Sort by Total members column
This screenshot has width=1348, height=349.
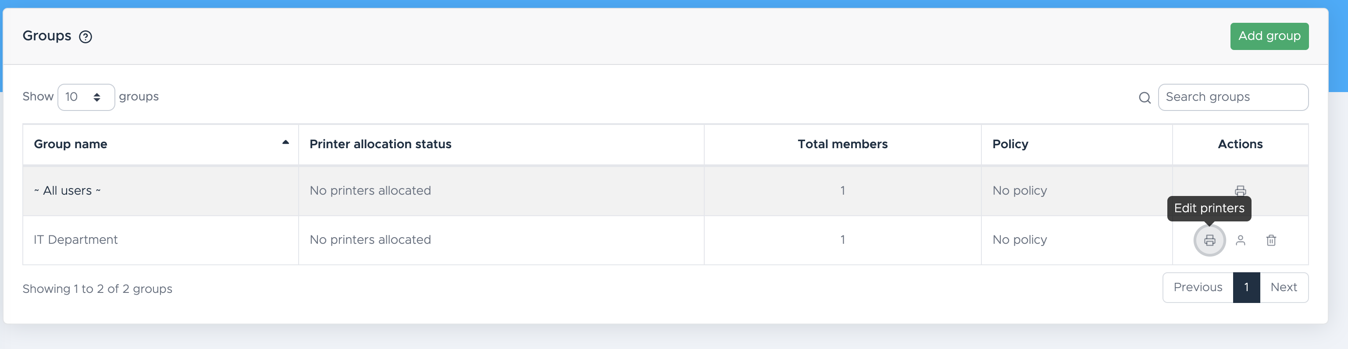tap(842, 144)
